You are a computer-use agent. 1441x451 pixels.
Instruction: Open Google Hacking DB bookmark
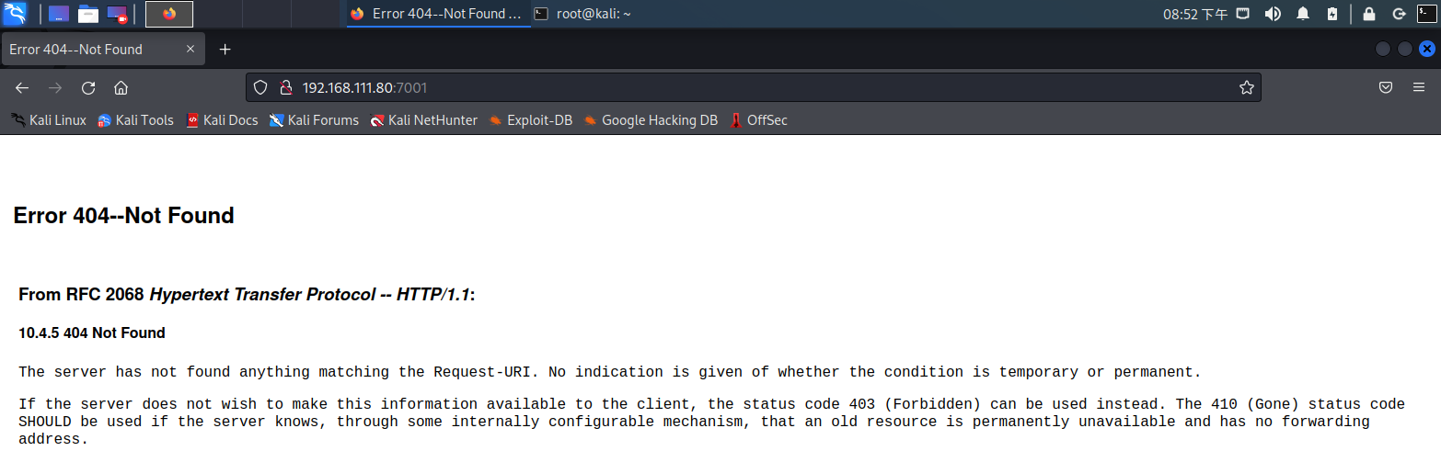click(x=651, y=120)
